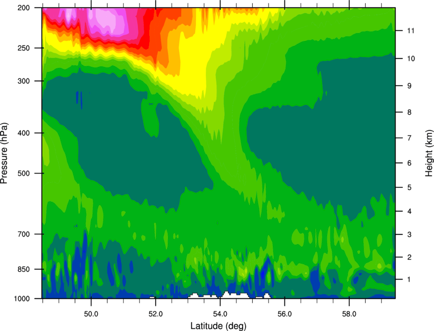434x331 pixels.
Task: Click the "Height (km)" axis title
Action: [429, 153]
